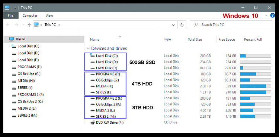Image resolution: width=279 pixels, height=137 pixels.
Task: Click MEDIA (H:) percent full bar
Action: coord(255,86)
